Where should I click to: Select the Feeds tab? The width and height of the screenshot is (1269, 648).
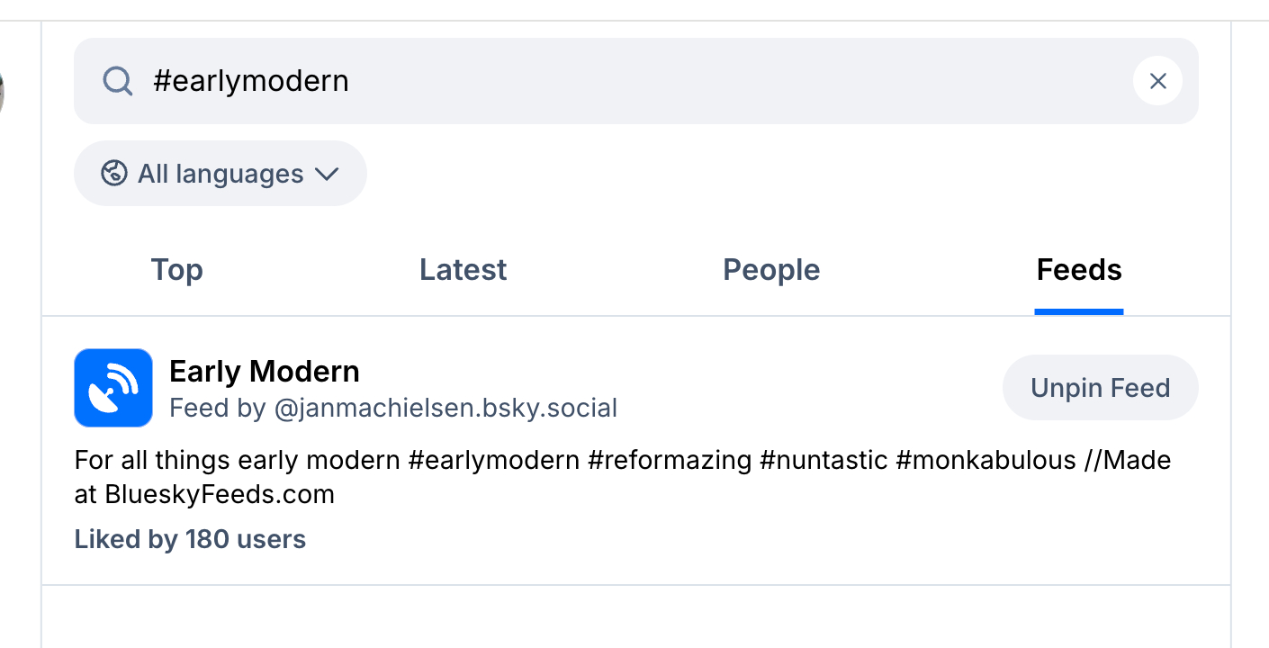tap(1079, 270)
